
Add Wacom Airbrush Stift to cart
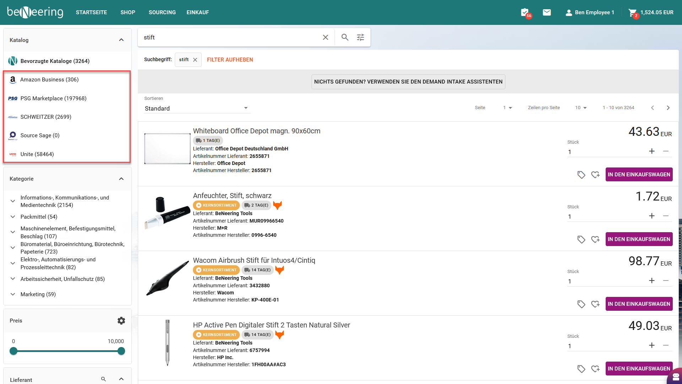pyautogui.click(x=639, y=304)
